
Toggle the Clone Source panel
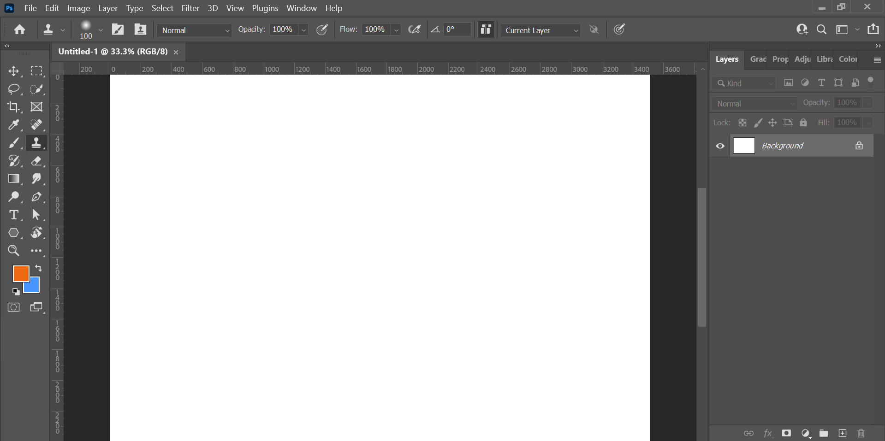(x=140, y=30)
